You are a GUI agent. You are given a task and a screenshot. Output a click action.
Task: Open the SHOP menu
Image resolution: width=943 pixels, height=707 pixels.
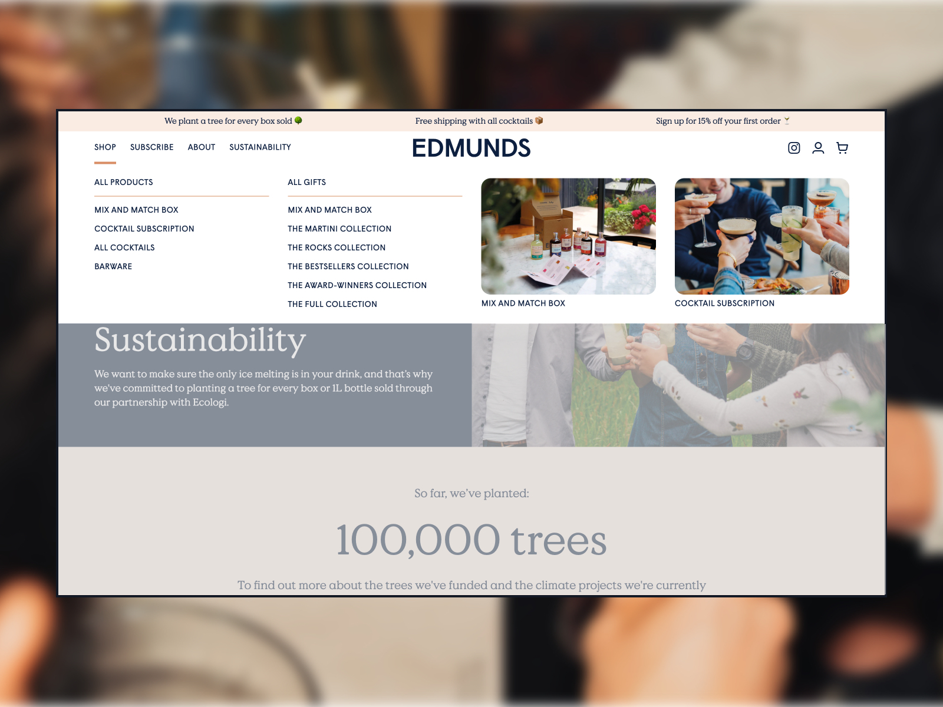[x=105, y=147]
